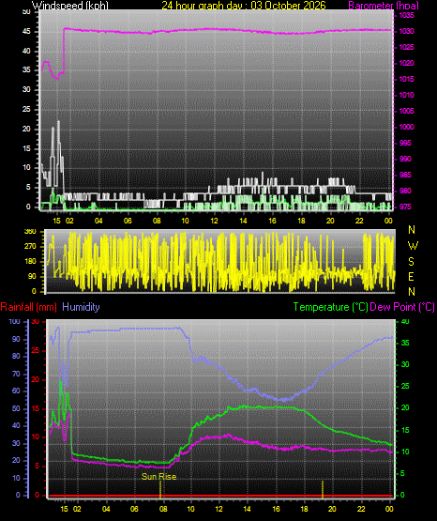The width and height of the screenshot is (437, 521).
Task: Click "25" on the red rainfall axis
Action: pyautogui.click(x=36, y=351)
